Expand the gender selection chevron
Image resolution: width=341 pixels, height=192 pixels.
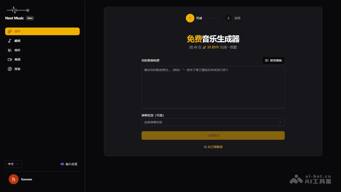tap(280, 122)
